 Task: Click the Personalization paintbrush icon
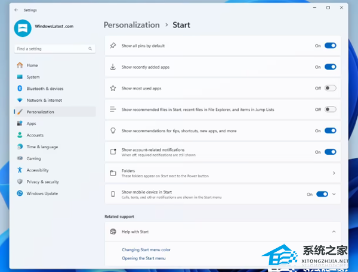[x=20, y=112]
